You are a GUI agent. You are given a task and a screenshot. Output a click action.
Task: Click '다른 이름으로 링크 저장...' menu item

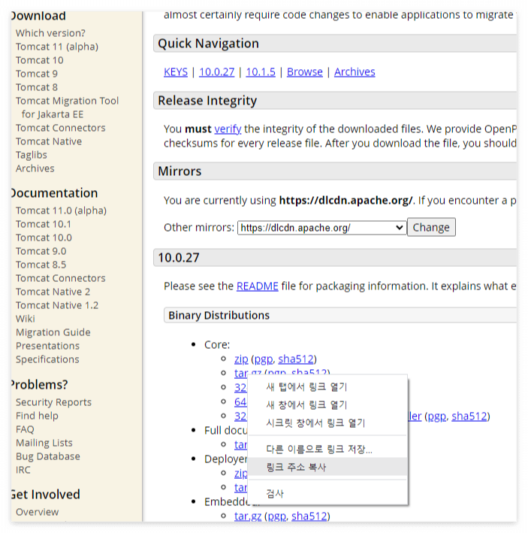point(327,449)
